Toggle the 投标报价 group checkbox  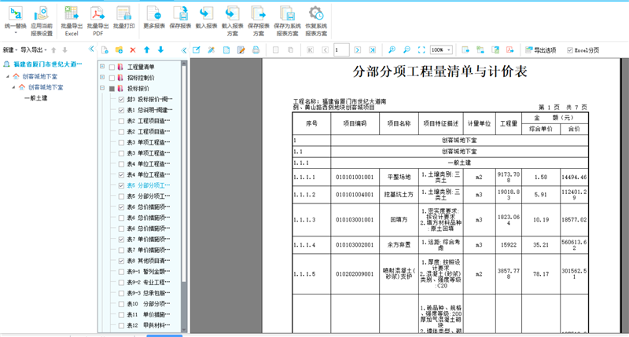[x=112, y=89]
